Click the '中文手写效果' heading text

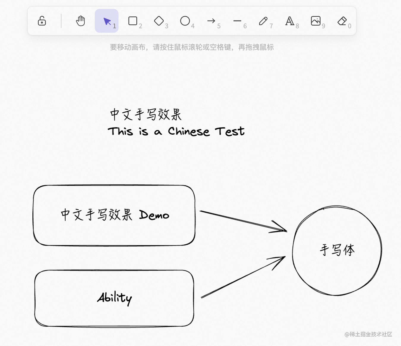coord(146,114)
